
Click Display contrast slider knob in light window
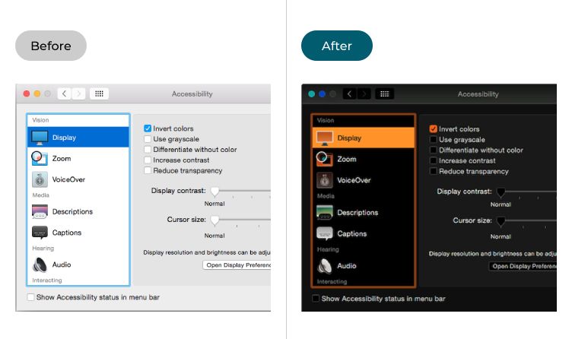(x=214, y=191)
